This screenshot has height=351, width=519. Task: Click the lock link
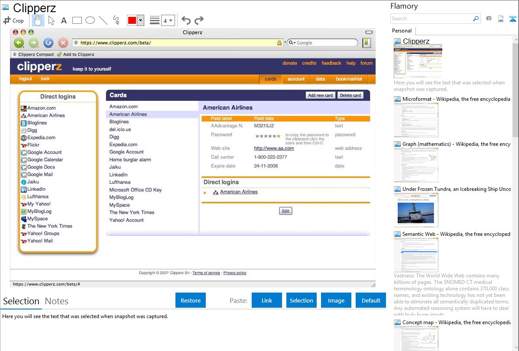coord(45,79)
